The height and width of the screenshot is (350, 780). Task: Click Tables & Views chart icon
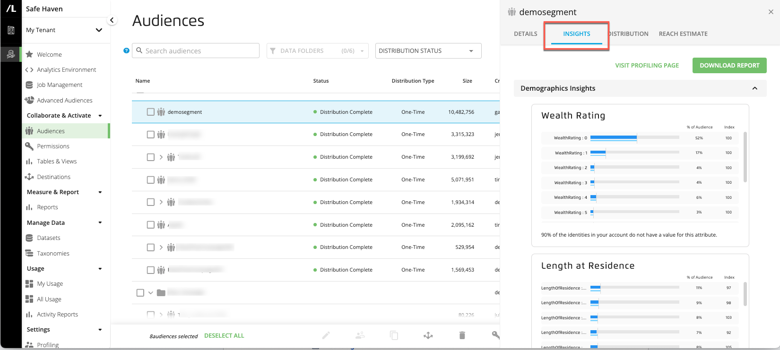coord(29,162)
